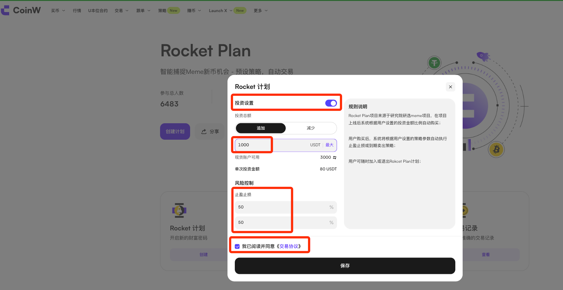Click the CoinW logo icon
The height and width of the screenshot is (290, 563).
pyautogui.click(x=5, y=10)
